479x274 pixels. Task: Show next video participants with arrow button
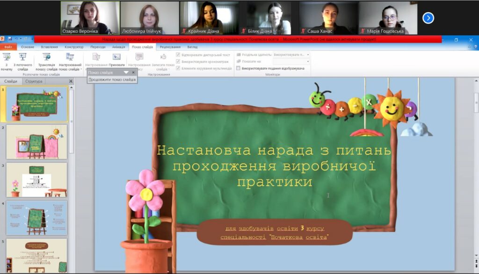[x=428, y=18]
